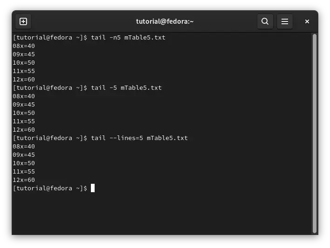This screenshot has width=330, height=248.
Task: Open the terminal search tool
Action: 265,21
